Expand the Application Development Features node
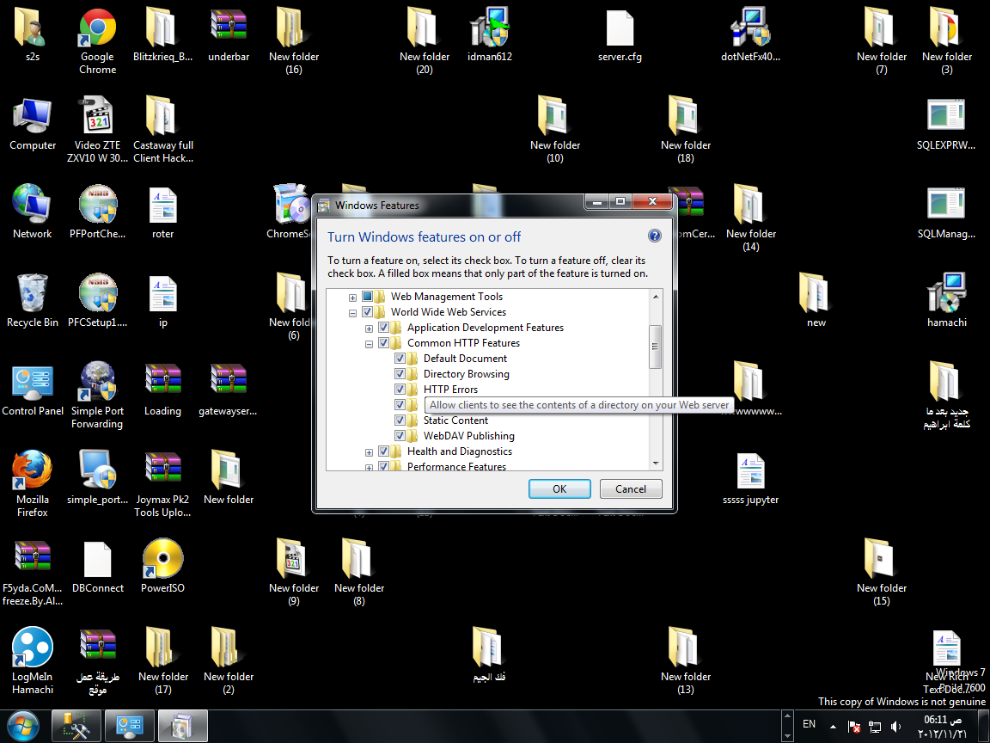990x743 pixels. pos(369,328)
